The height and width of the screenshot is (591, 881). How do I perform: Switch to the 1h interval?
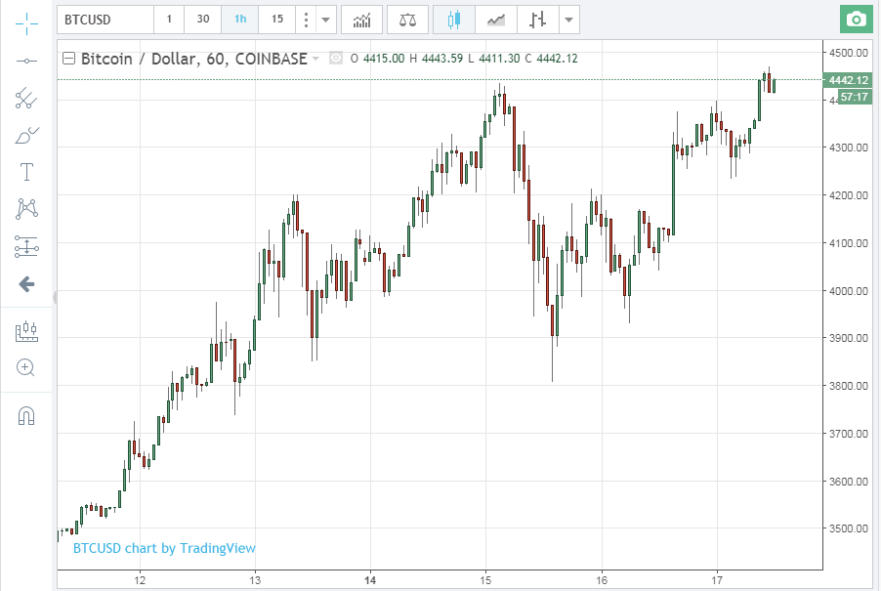tap(240, 20)
